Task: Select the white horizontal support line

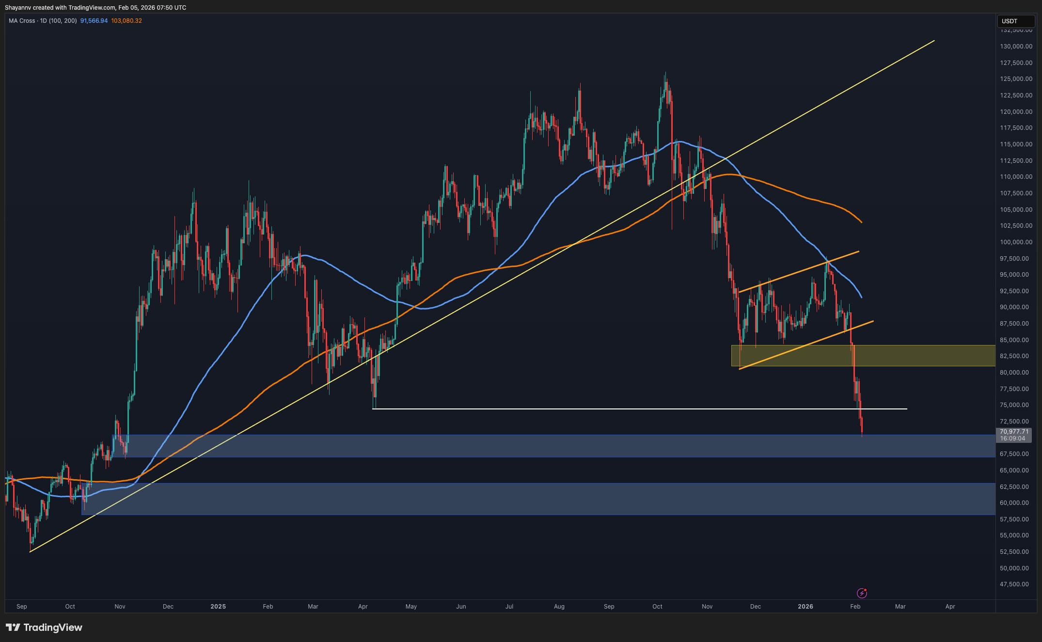Action: pos(630,409)
